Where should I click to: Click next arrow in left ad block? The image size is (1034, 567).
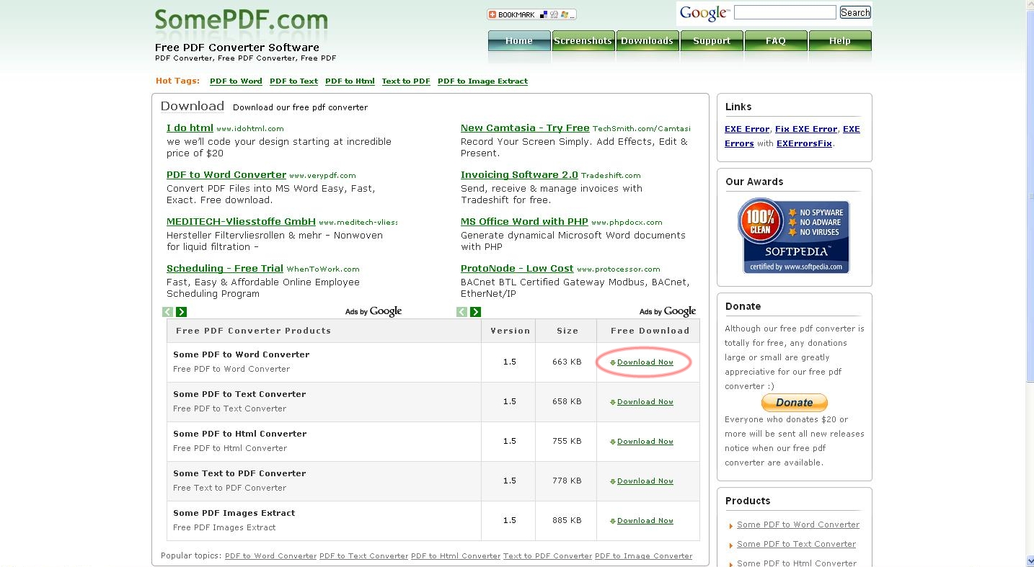pyautogui.click(x=181, y=312)
